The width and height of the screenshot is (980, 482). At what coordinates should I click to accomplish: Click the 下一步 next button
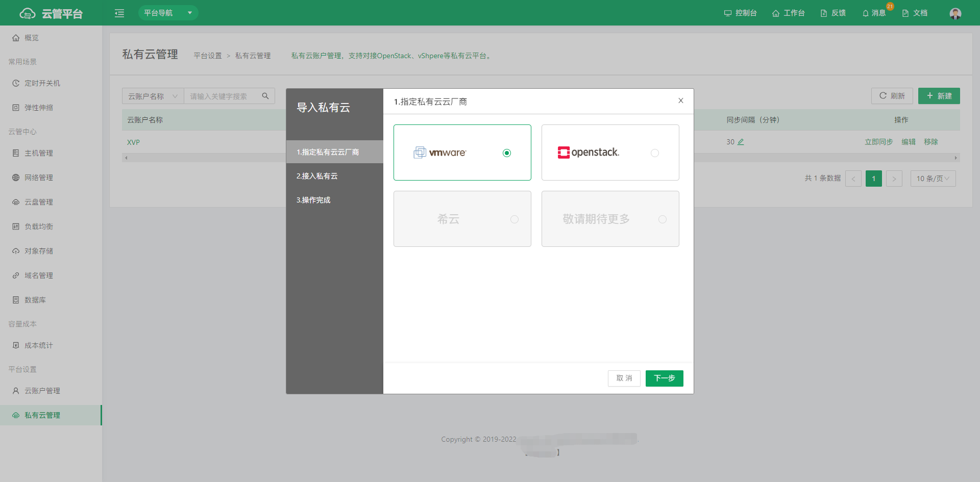pyautogui.click(x=665, y=378)
